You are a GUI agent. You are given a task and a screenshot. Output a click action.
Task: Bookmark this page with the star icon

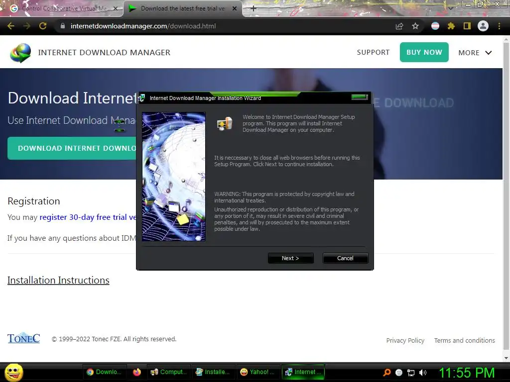point(415,26)
